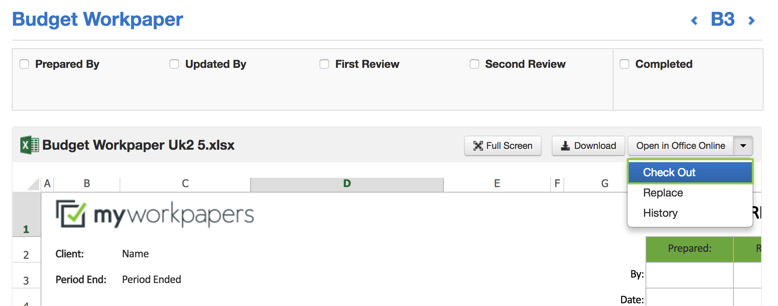Click the Full Screen expand icon
This screenshot has height=306, width=778.
478,146
